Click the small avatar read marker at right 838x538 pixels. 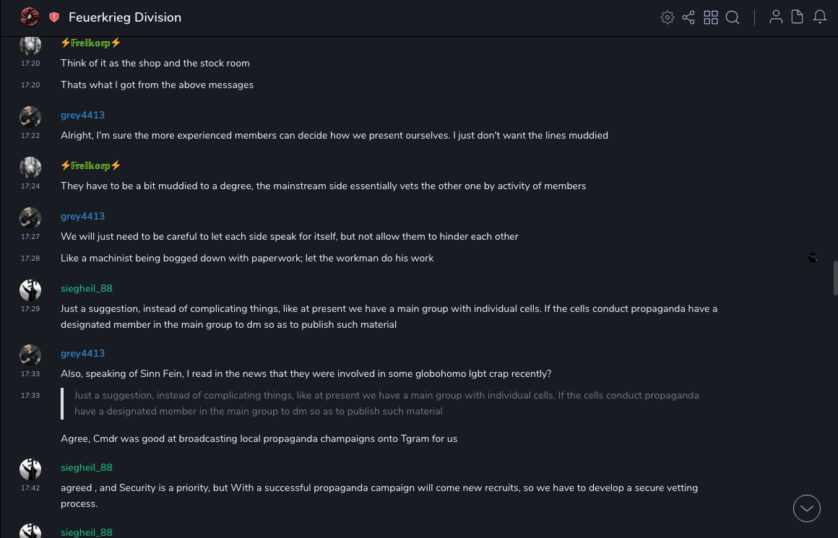point(813,258)
